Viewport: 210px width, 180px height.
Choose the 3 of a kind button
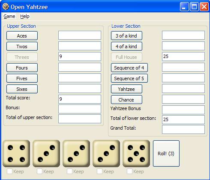(126, 36)
